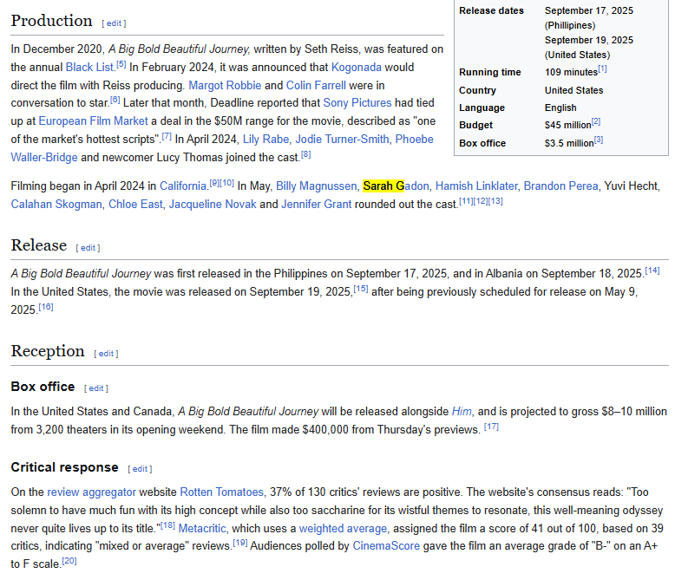
Task: Jump to citation 20 after 'F scale'
Action: 69,561
